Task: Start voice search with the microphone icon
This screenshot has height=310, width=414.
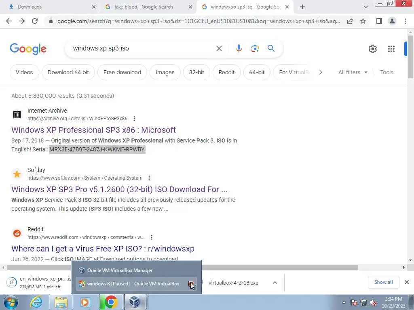Action: coord(239,48)
